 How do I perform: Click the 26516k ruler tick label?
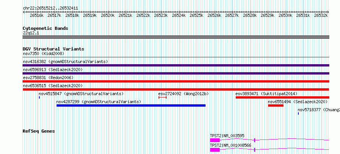coord(37,15)
